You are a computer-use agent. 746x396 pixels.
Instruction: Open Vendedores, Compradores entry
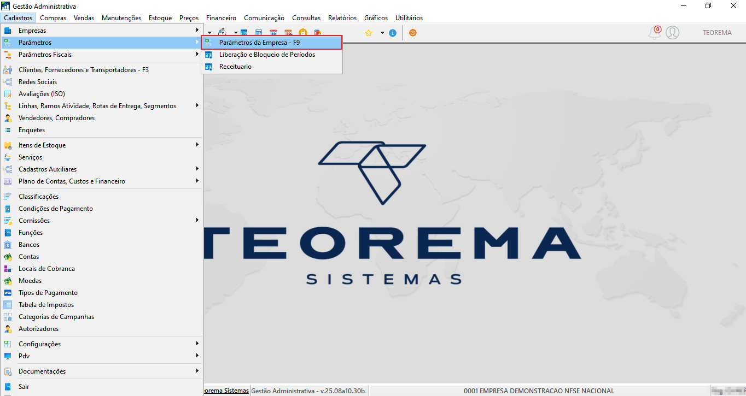[102, 118]
